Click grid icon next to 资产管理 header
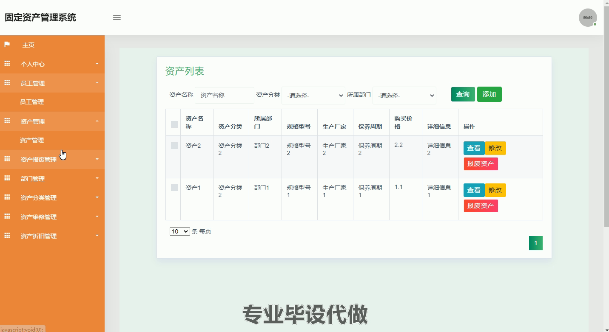The height and width of the screenshot is (332, 609). point(7,121)
